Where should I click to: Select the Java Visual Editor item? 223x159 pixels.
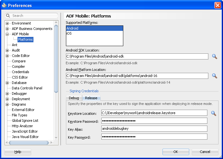[25, 137]
